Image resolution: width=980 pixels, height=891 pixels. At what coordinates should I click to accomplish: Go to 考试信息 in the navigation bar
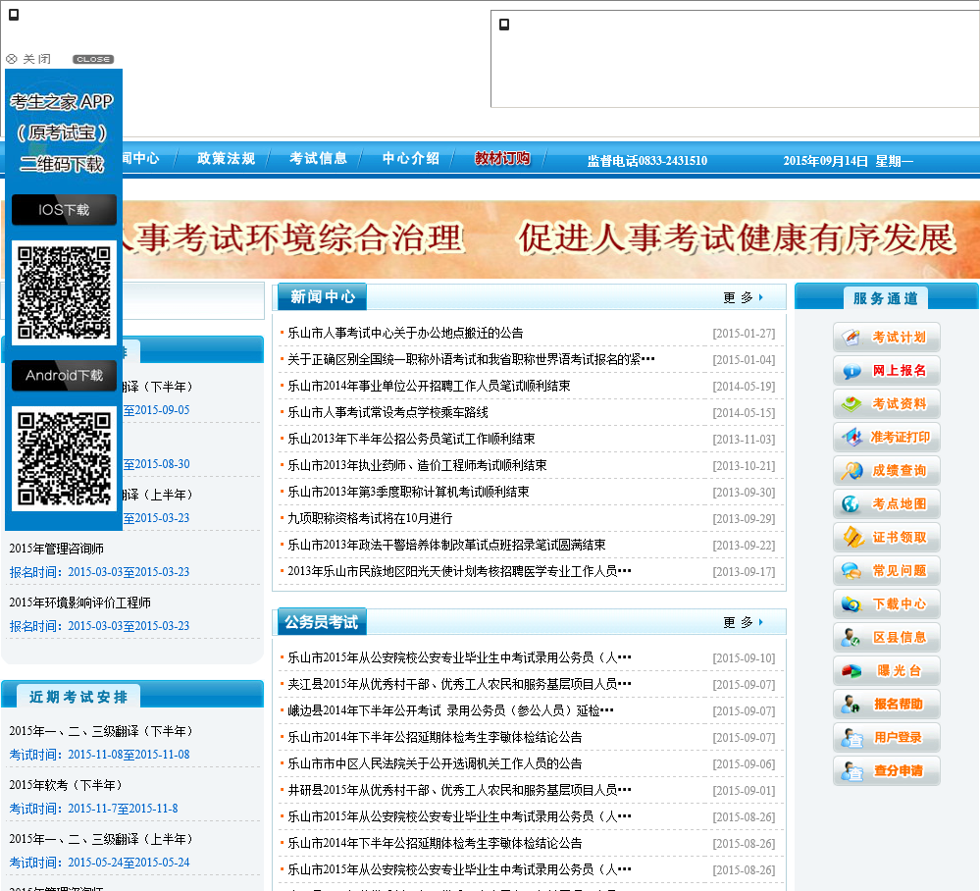(318, 159)
